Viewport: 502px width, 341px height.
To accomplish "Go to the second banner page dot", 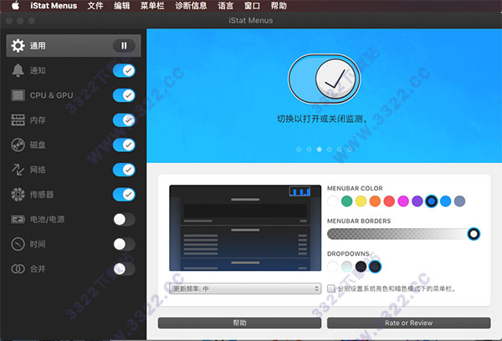I will 309,150.
